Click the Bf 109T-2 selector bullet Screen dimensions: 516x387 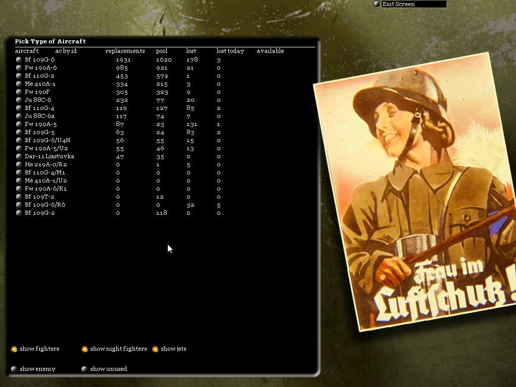click(x=19, y=197)
